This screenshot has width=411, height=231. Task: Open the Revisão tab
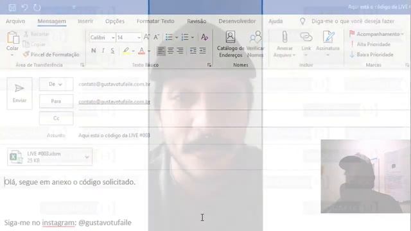(197, 21)
